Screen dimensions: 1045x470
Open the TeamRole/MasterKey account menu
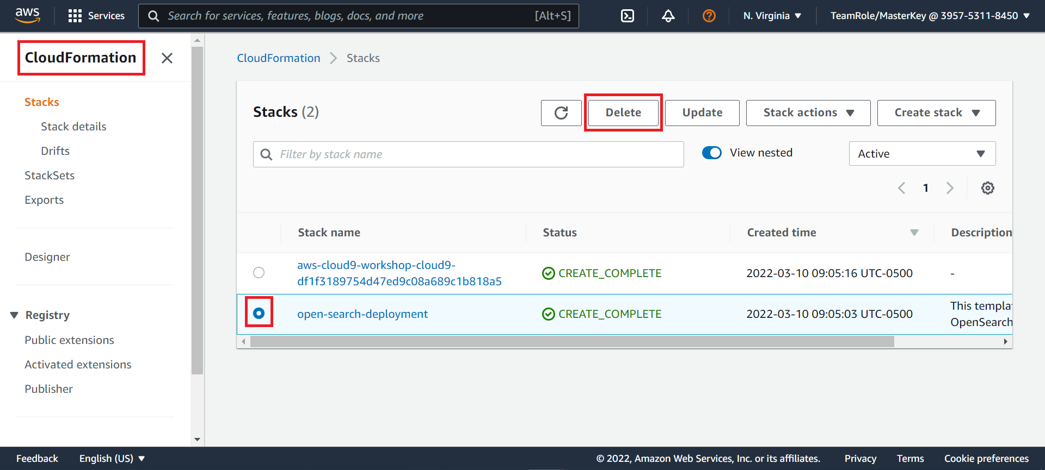tap(930, 16)
